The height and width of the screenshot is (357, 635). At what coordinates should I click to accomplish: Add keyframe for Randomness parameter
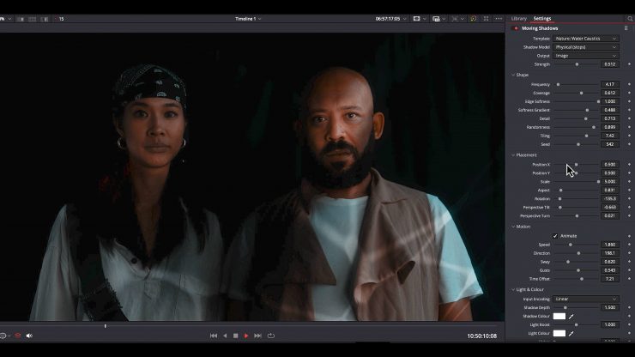pyautogui.click(x=629, y=127)
